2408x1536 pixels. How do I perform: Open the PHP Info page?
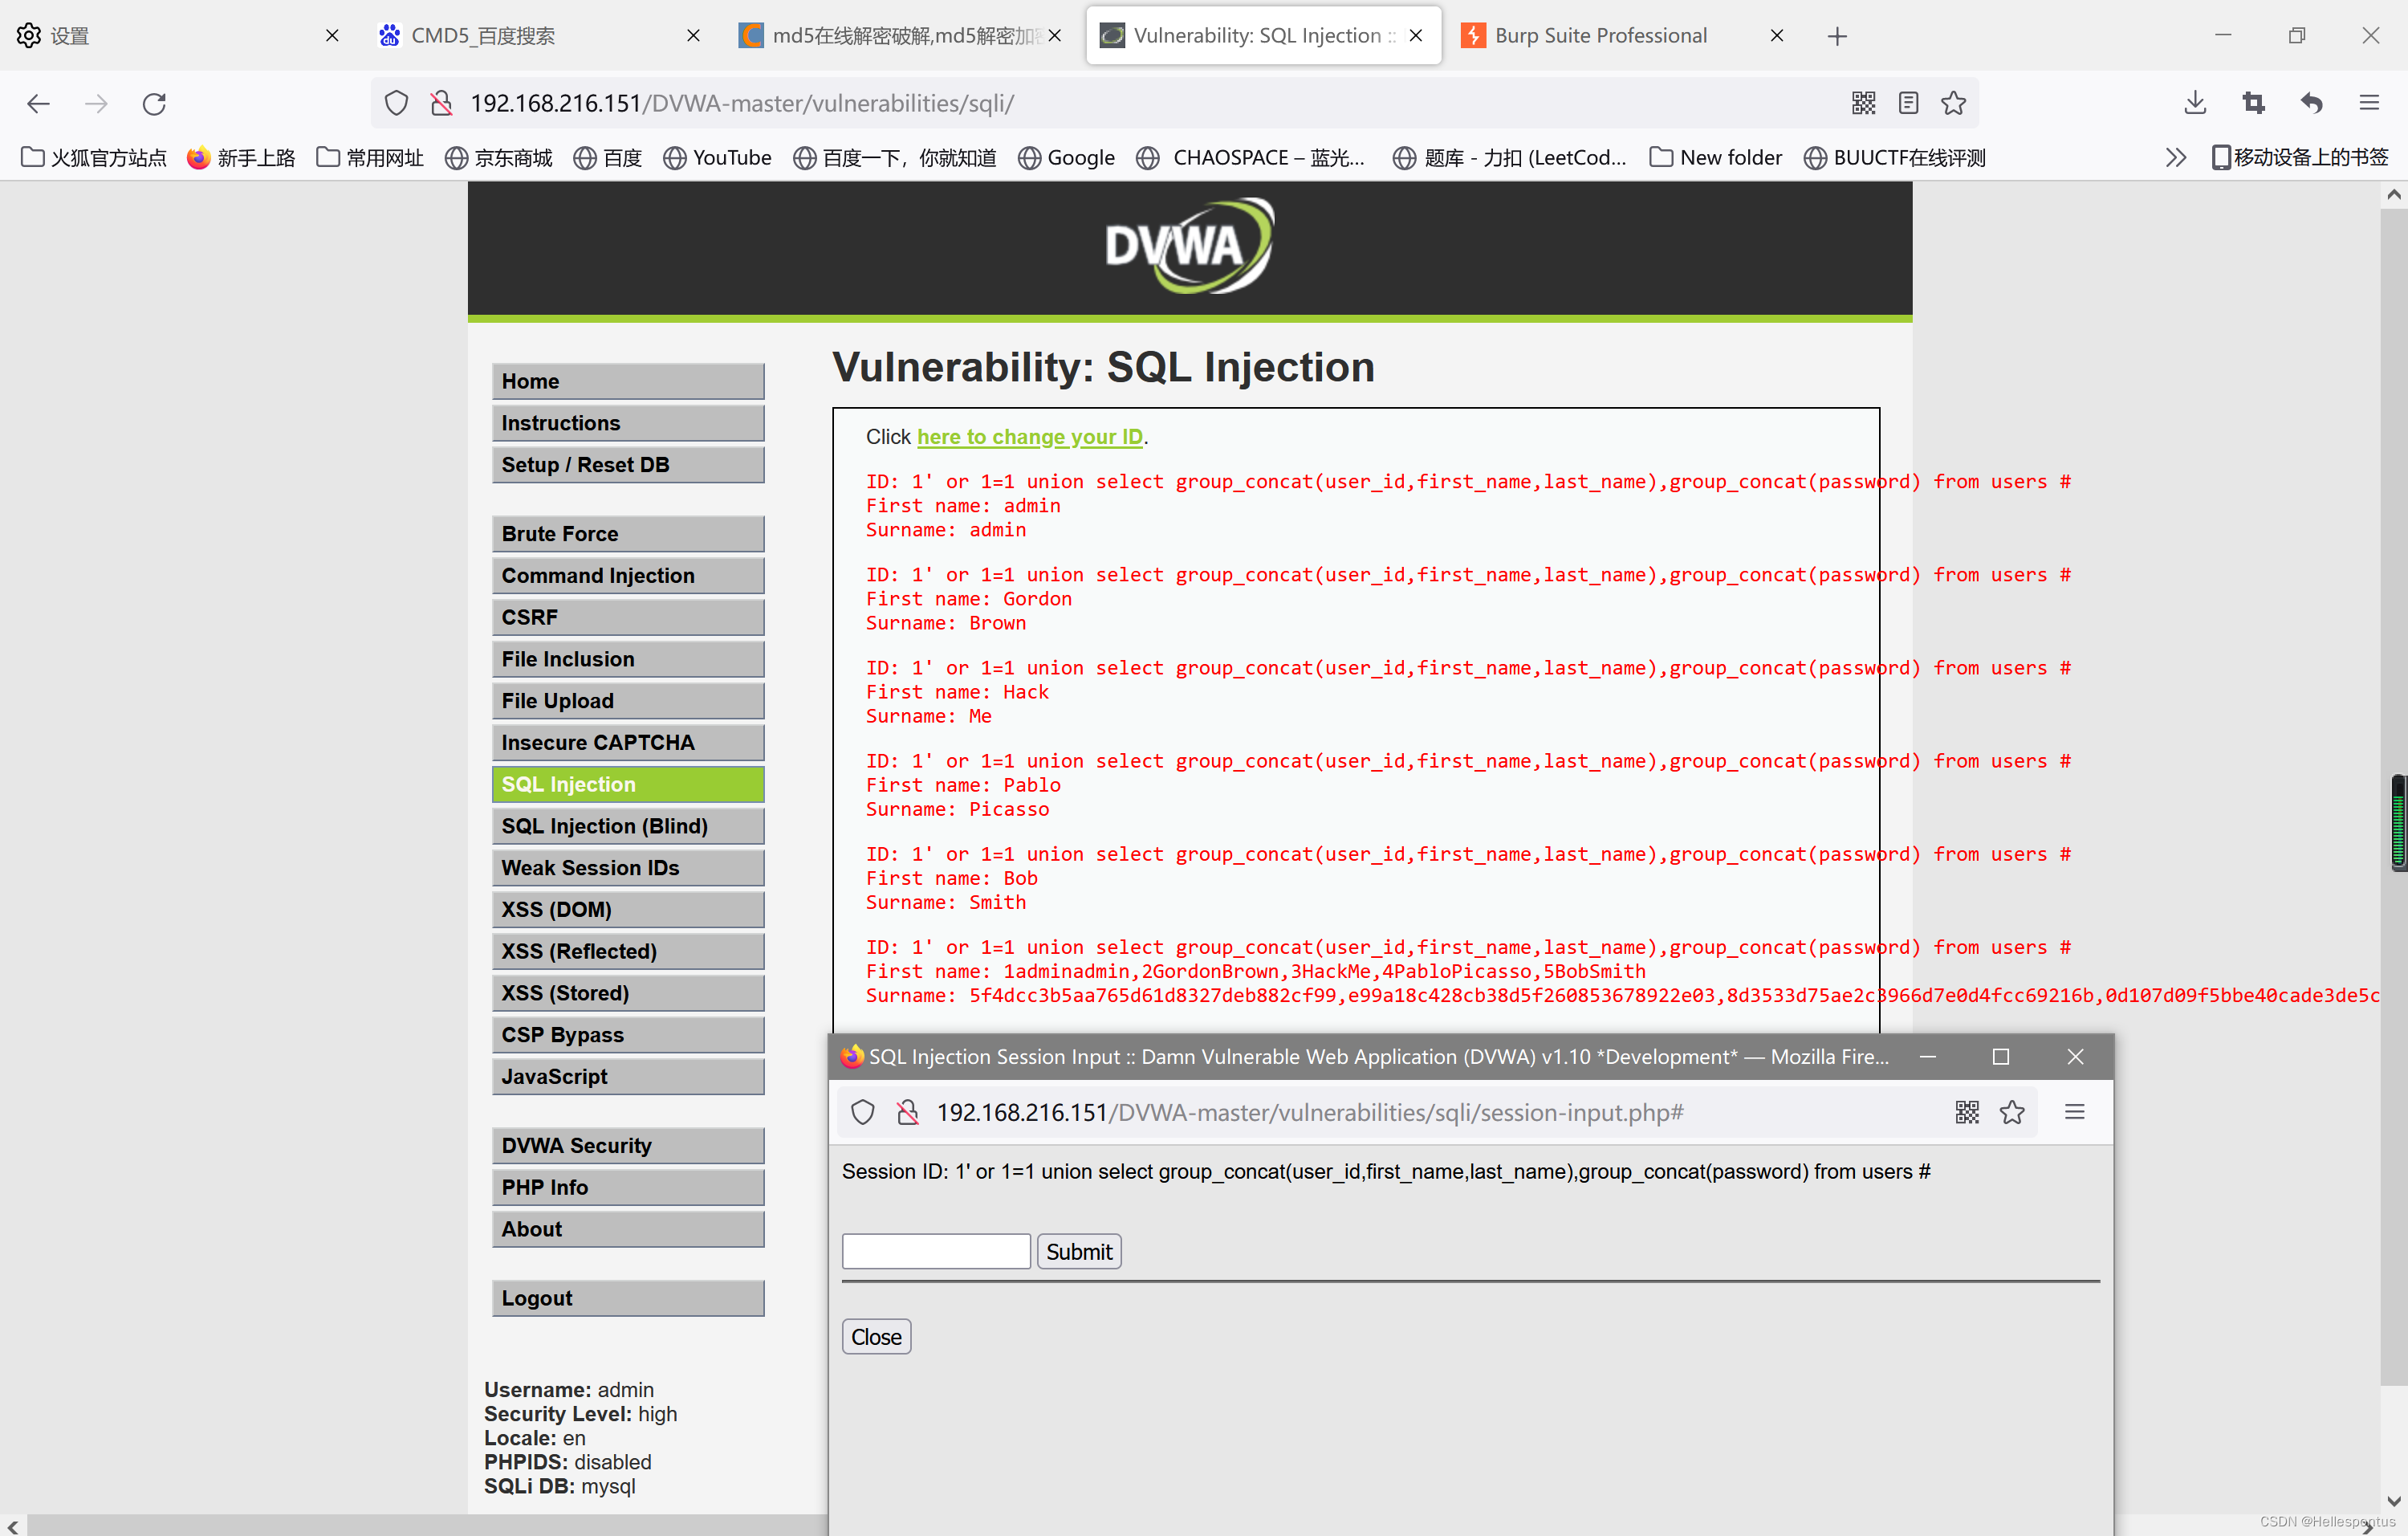click(x=628, y=1188)
